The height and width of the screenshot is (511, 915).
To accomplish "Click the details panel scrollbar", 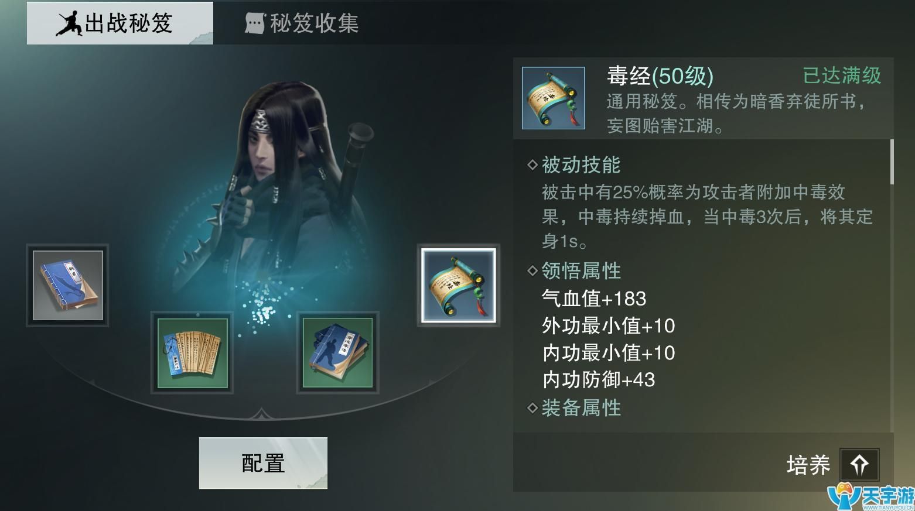I will click(892, 162).
